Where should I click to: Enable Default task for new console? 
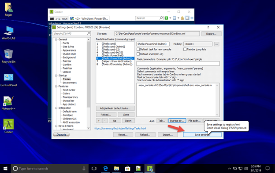click(138, 49)
